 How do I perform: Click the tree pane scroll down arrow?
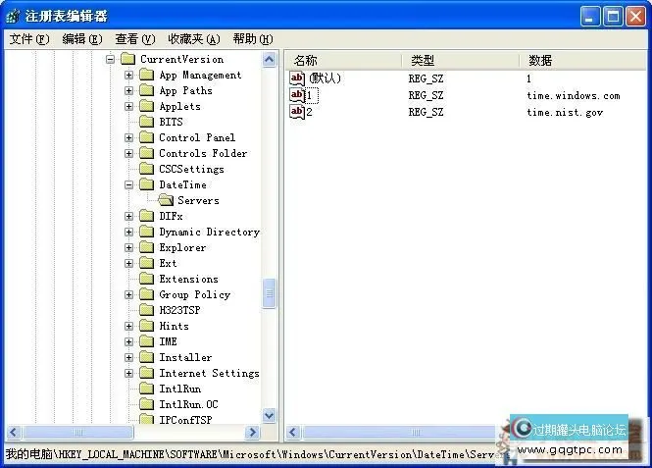(269, 415)
